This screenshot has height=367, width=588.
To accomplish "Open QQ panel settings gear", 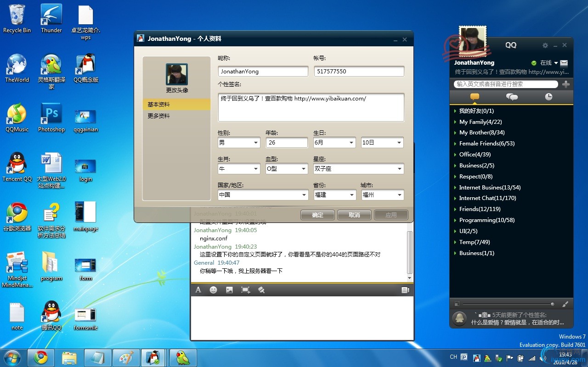I will point(545,45).
